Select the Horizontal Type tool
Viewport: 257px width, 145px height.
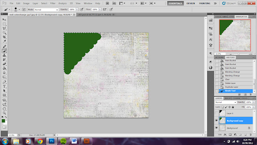point(4,87)
